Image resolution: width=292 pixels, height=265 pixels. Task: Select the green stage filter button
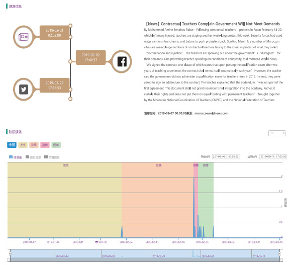click(x=56, y=145)
